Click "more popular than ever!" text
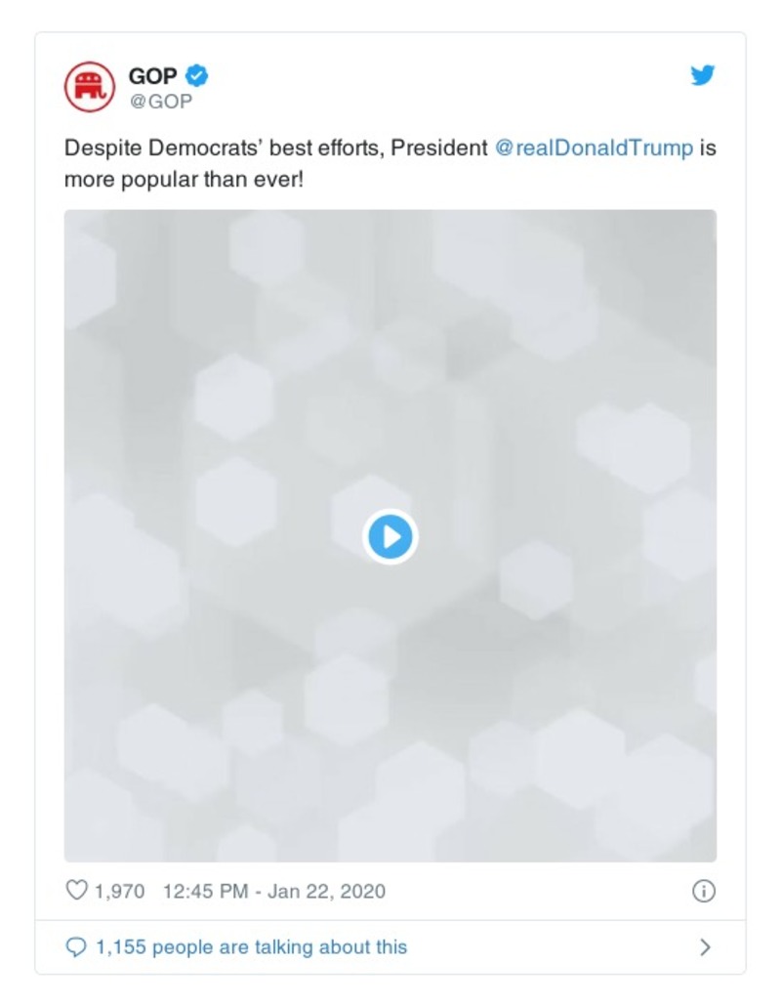The image size is (781, 1005). pyautogui.click(x=187, y=178)
